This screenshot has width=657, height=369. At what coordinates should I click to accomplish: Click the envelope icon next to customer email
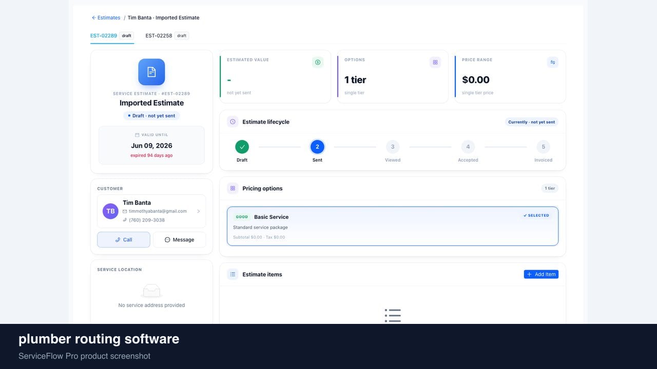point(125,211)
